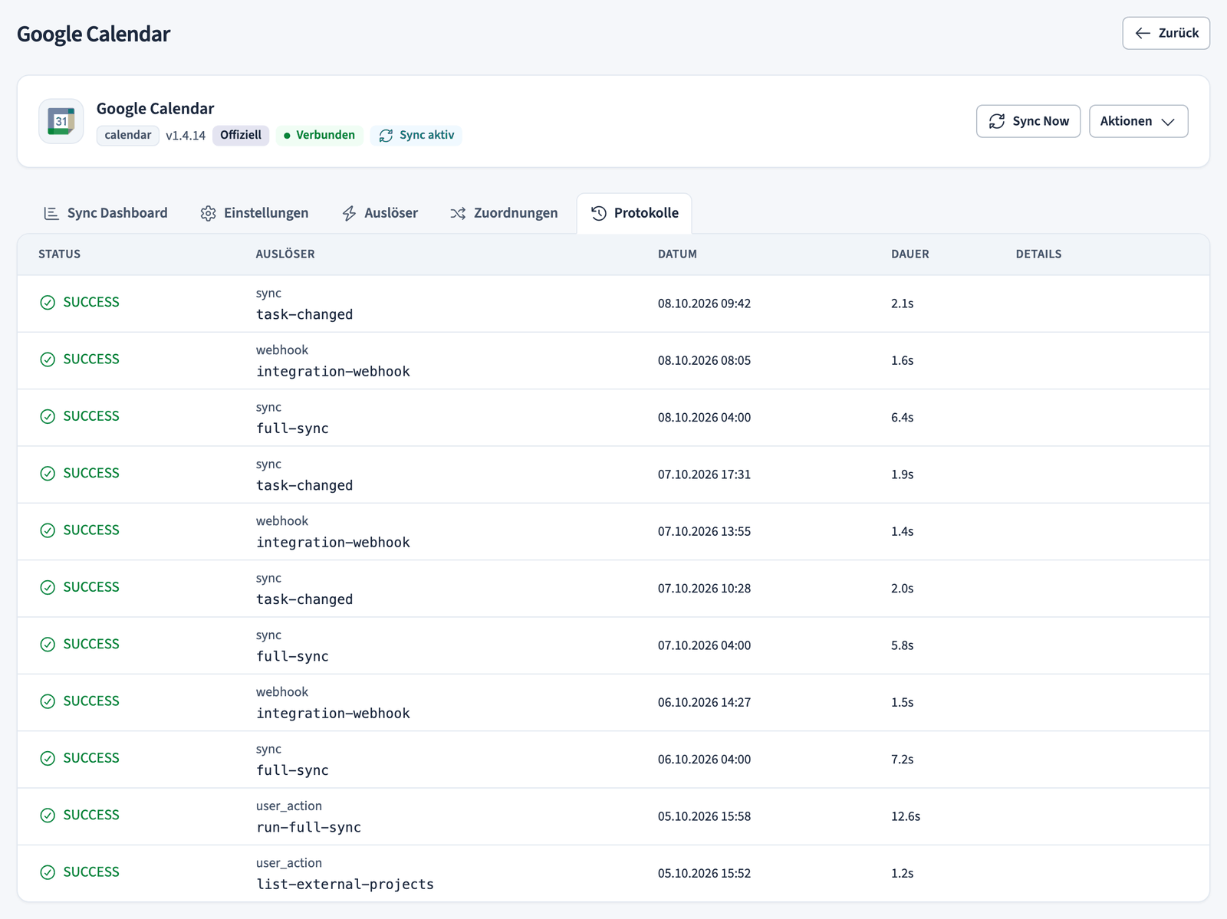Image resolution: width=1227 pixels, height=919 pixels.
Task: Click full-sync trigger dated 06.10.2026 04:00
Action: click(292, 770)
